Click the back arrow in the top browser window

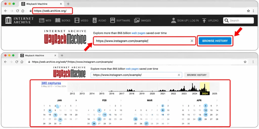(6, 11)
